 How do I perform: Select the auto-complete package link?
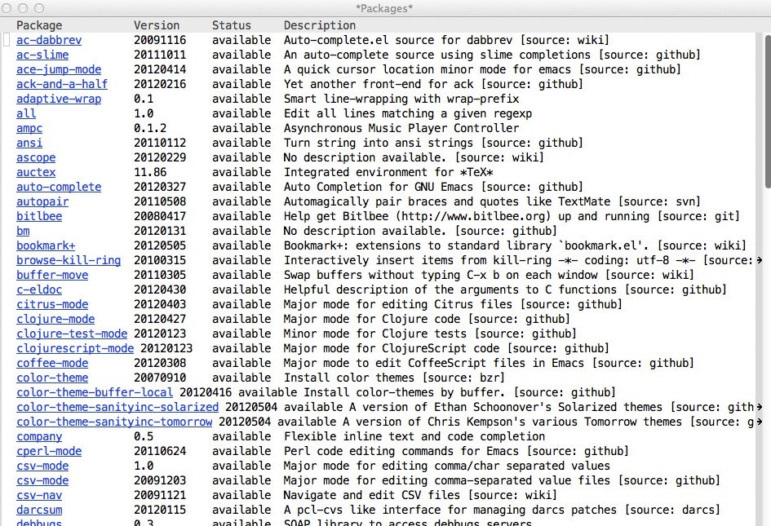[x=59, y=187]
